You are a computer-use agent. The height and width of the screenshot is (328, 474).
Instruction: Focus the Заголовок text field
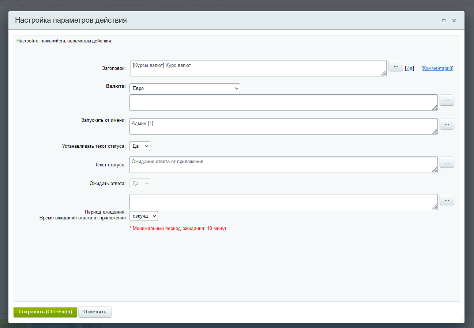258,68
